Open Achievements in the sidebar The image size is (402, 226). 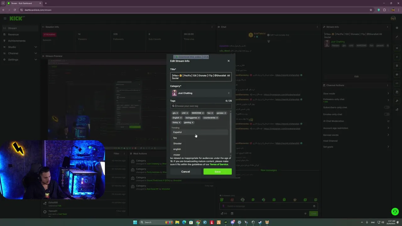tap(19, 41)
